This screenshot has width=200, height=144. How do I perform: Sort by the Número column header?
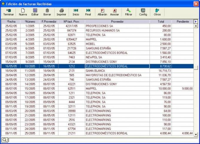tap(30, 22)
